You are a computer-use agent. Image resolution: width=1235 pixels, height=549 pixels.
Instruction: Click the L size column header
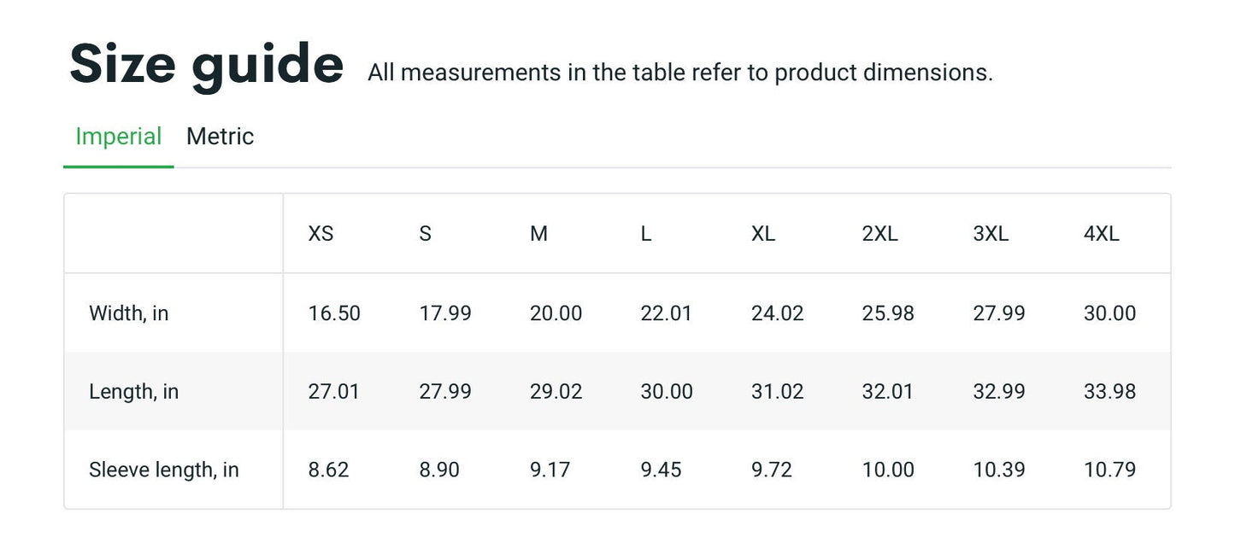[x=646, y=234]
